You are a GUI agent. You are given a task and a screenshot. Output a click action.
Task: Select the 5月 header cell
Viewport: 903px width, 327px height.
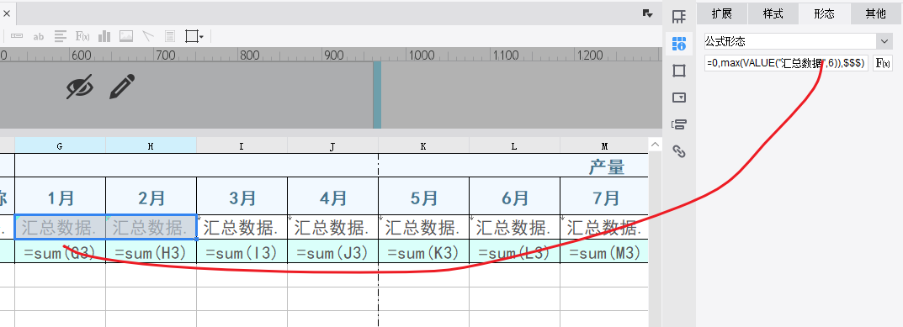(x=424, y=197)
